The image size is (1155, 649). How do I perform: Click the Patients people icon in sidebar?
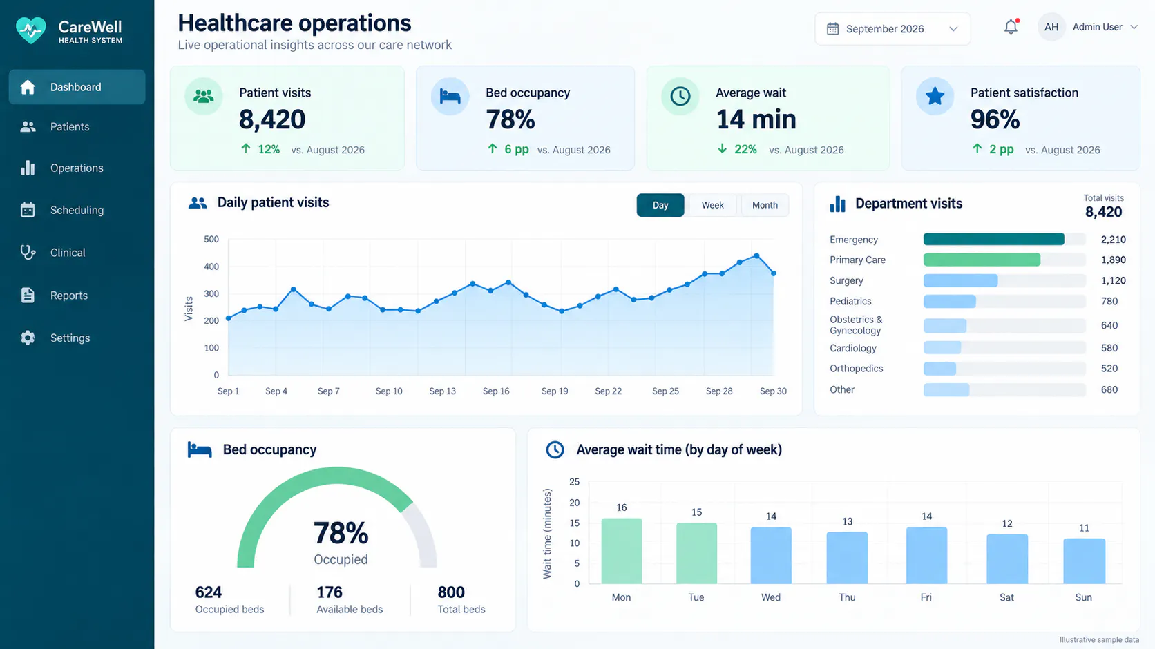pyautogui.click(x=28, y=126)
